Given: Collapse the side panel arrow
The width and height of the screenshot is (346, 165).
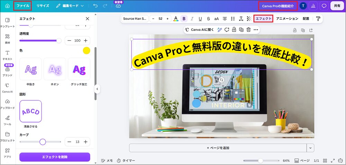Looking at the screenshot, I should coord(97,89).
